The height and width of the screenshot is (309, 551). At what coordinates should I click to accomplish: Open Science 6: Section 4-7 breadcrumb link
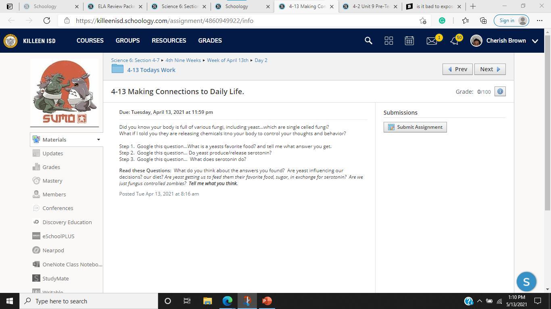click(x=135, y=60)
